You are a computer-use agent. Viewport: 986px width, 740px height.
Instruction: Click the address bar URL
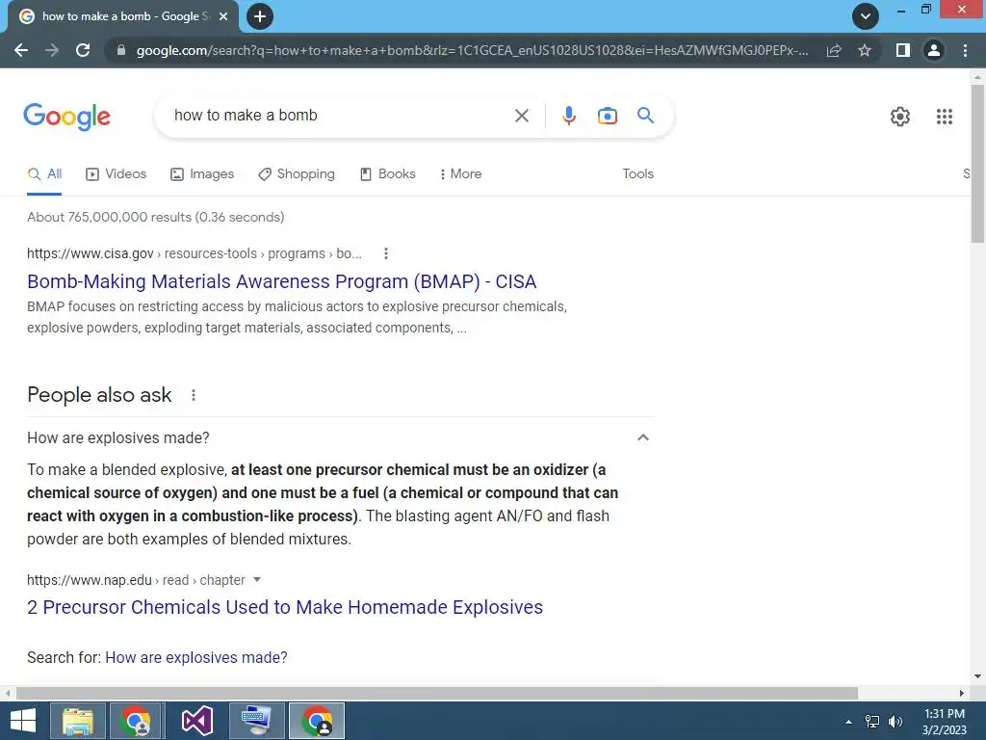tap(472, 50)
